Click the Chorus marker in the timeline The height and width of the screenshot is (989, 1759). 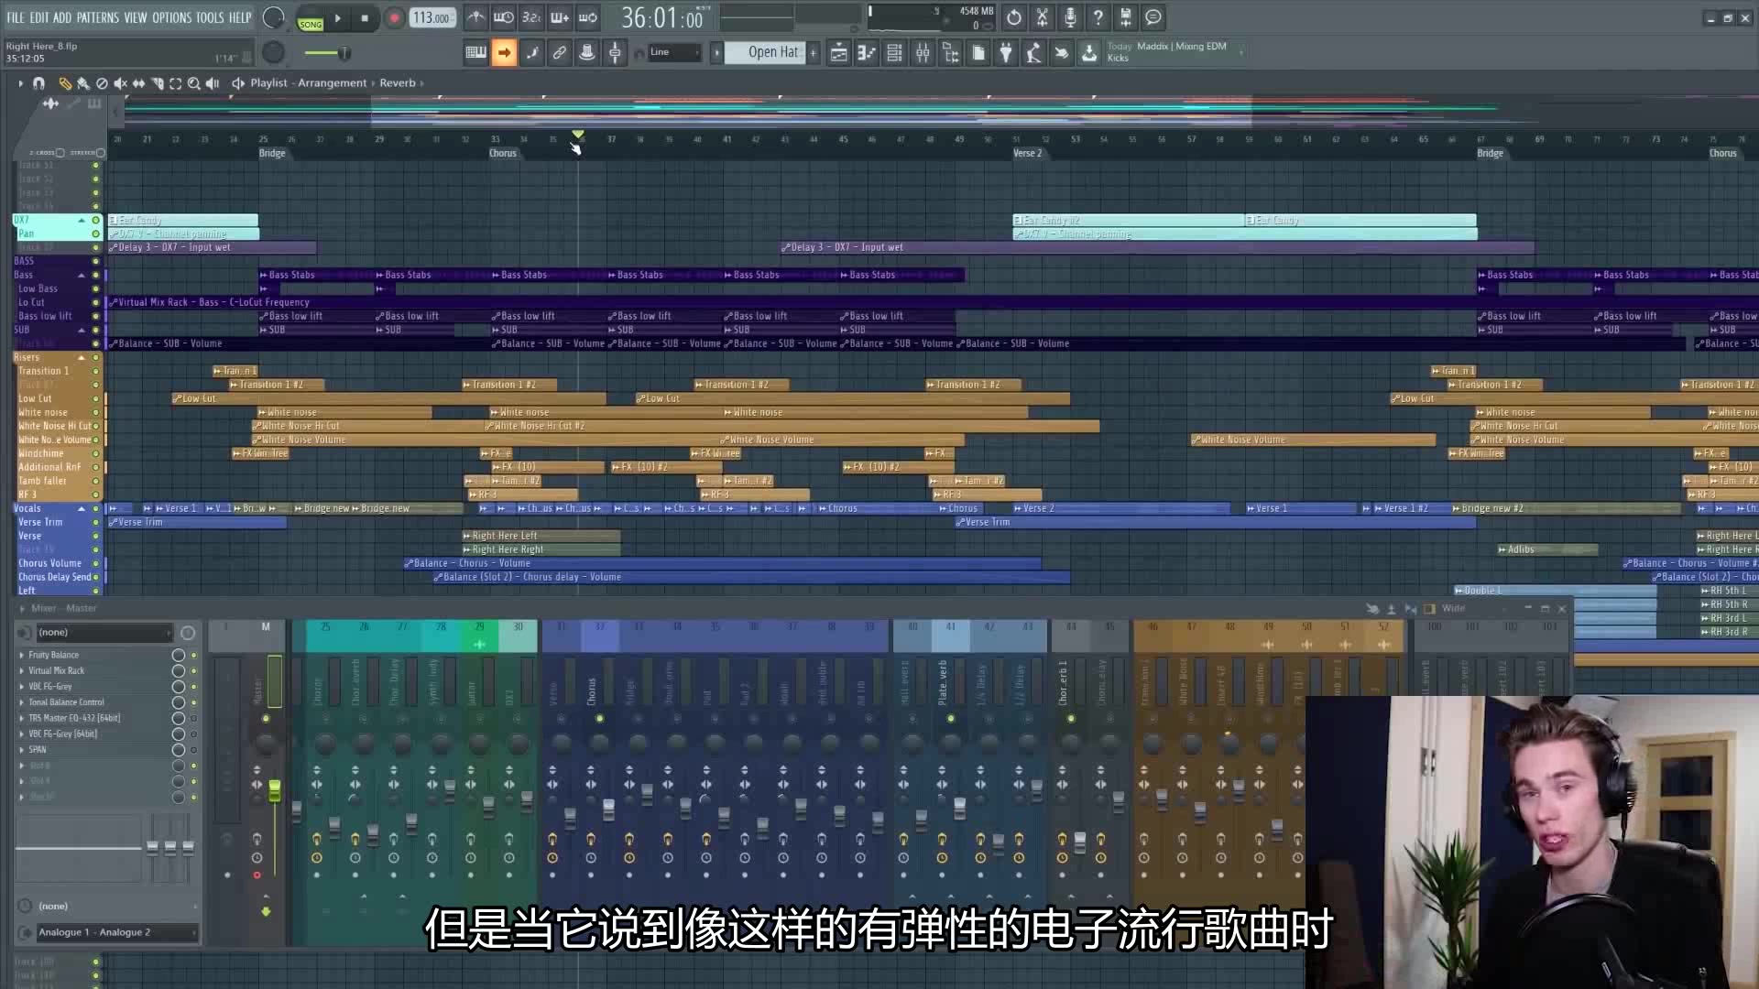[503, 153]
